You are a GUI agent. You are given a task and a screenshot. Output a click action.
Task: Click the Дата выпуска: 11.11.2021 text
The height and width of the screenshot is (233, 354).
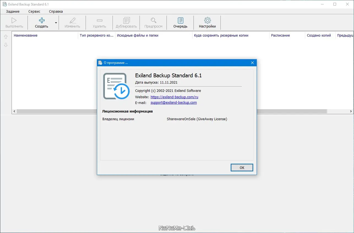156,82
